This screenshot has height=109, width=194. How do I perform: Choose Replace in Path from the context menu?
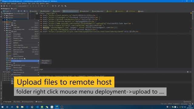tap(25, 38)
